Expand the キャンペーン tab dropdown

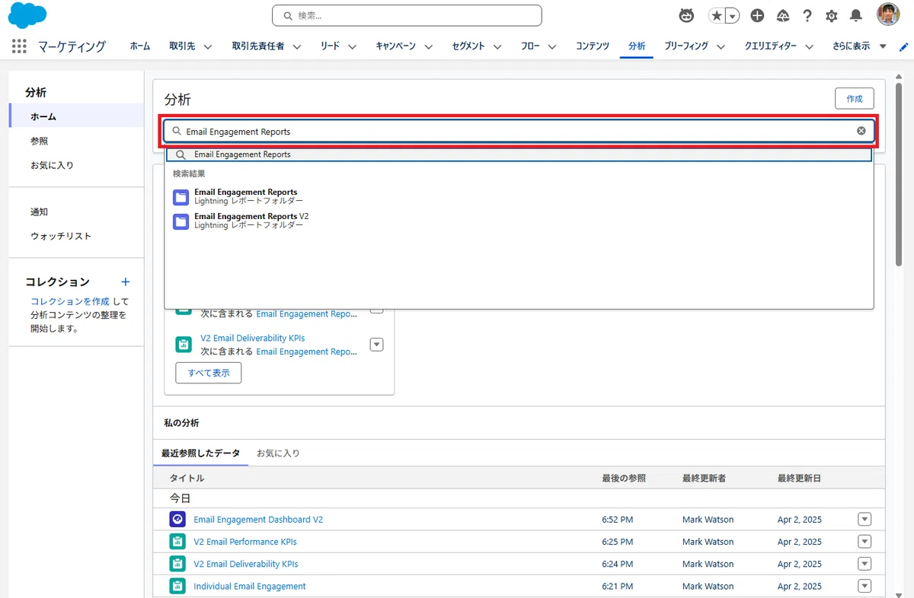coord(428,46)
